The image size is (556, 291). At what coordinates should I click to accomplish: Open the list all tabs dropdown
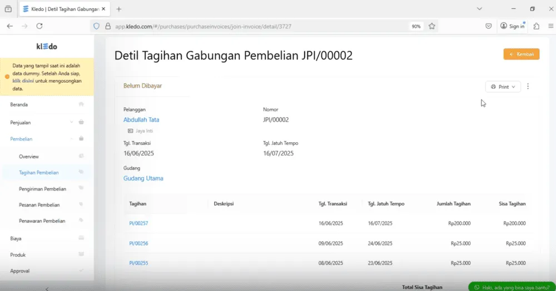point(479,9)
